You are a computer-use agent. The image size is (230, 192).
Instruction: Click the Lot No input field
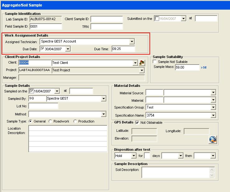[x=43, y=106]
